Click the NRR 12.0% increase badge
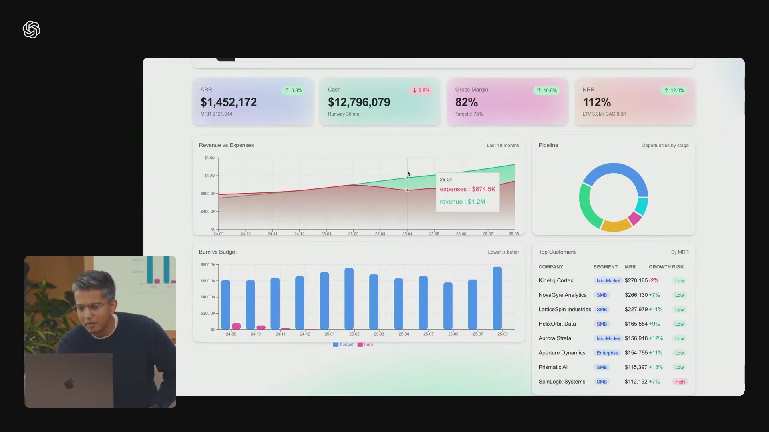 click(x=674, y=90)
